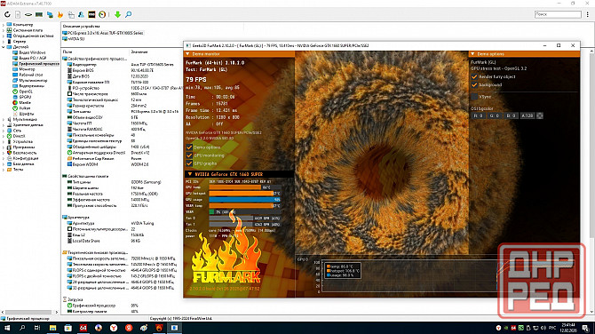Uncheck GPU graphs checkbox in FurMark

189,163
